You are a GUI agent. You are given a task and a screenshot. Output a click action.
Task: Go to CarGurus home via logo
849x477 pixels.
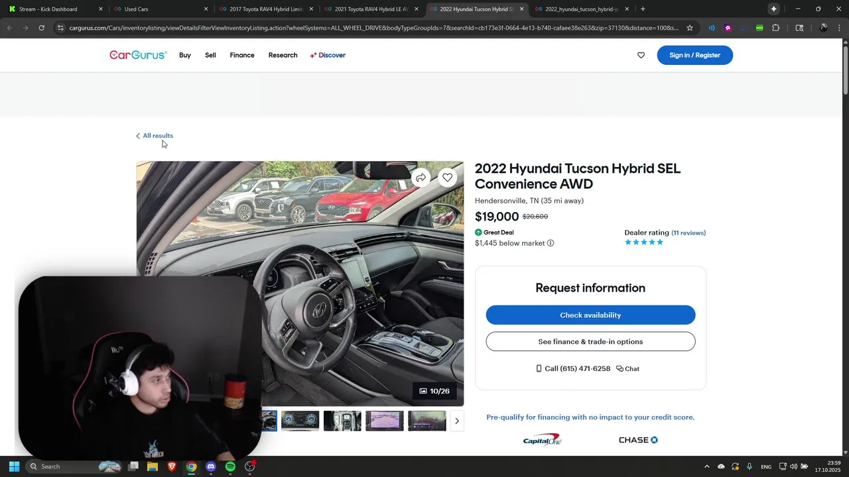138,55
